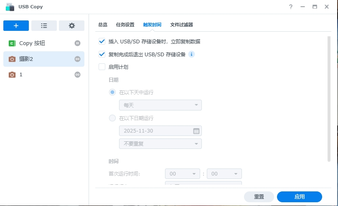The width and height of the screenshot is (338, 206).
Task: Click the pause icon beside Copy 按钮
Action: pyautogui.click(x=77, y=43)
